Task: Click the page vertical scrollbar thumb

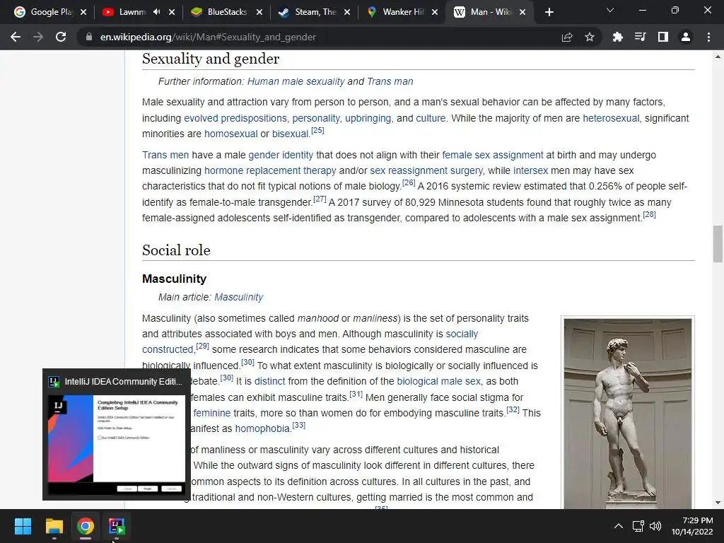Action: pos(718,244)
